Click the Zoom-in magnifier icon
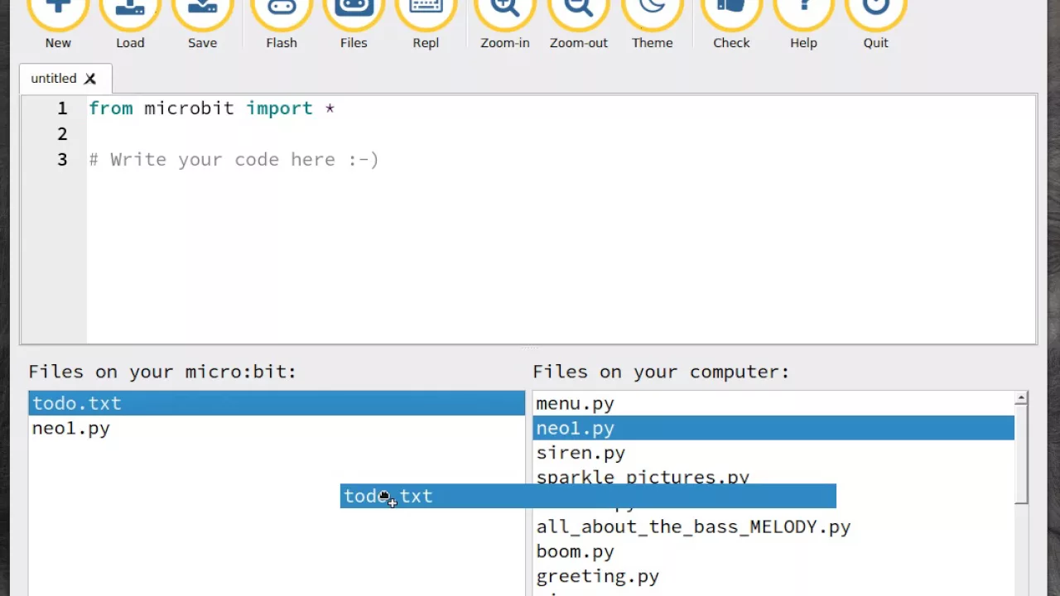The image size is (1060, 596). (x=505, y=15)
